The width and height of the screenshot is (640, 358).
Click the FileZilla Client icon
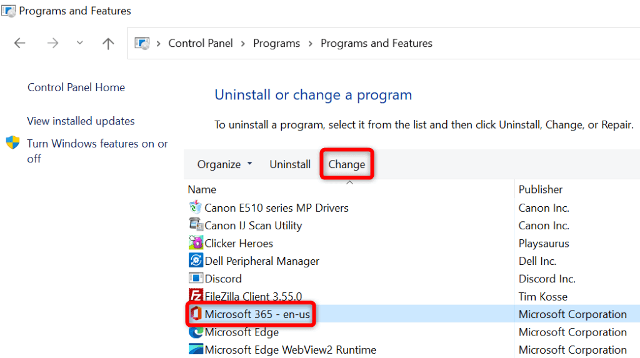196,296
